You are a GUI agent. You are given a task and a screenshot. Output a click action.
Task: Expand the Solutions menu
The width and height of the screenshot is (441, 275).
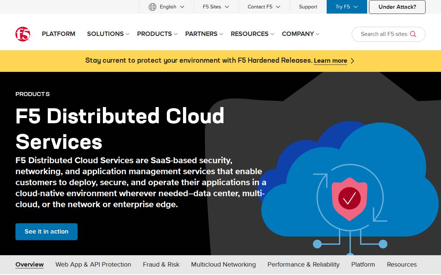coord(108,34)
